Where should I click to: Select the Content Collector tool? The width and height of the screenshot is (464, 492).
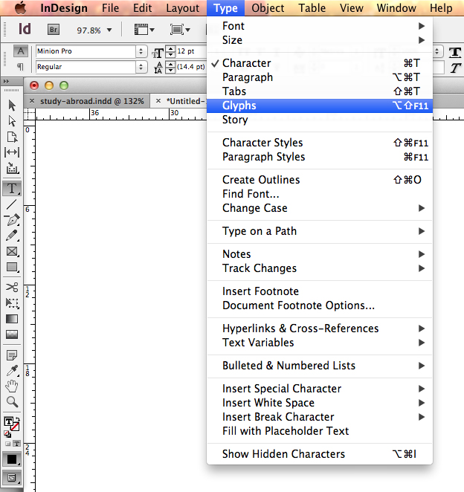coord(12,169)
